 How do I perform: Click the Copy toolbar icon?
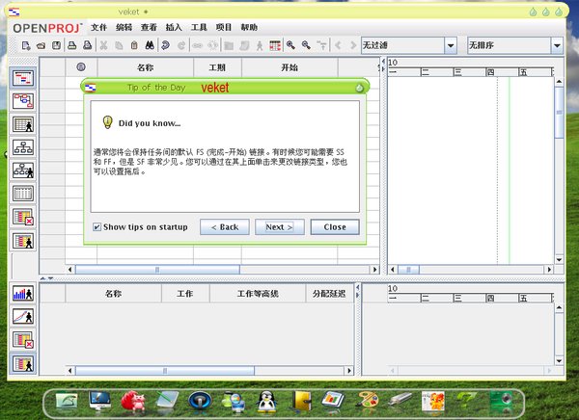coord(119,45)
